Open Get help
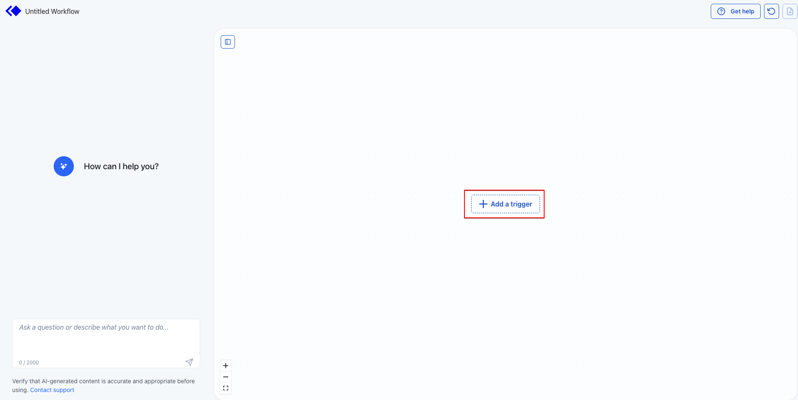The image size is (798, 400). pos(735,11)
